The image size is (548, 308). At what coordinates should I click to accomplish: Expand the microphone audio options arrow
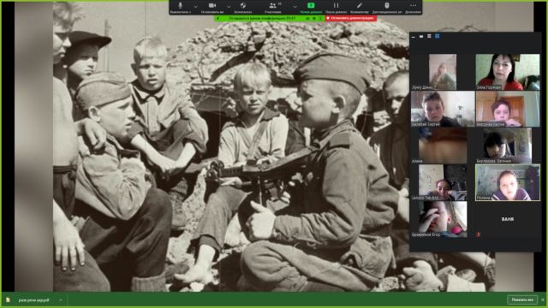point(195,7)
